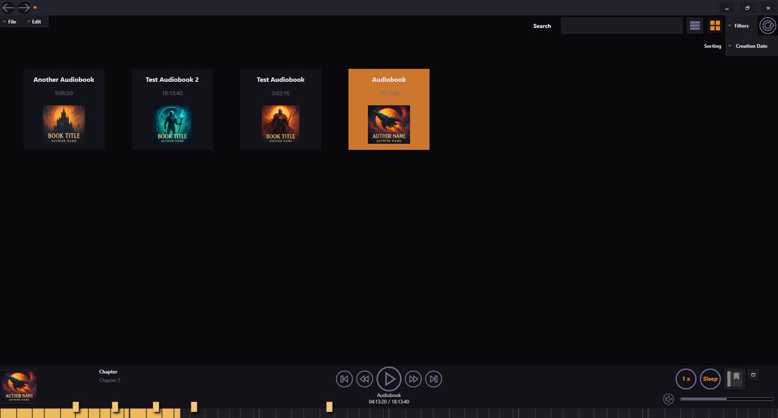Click the 1x playback speed button
The image size is (778, 418).
[x=686, y=379]
